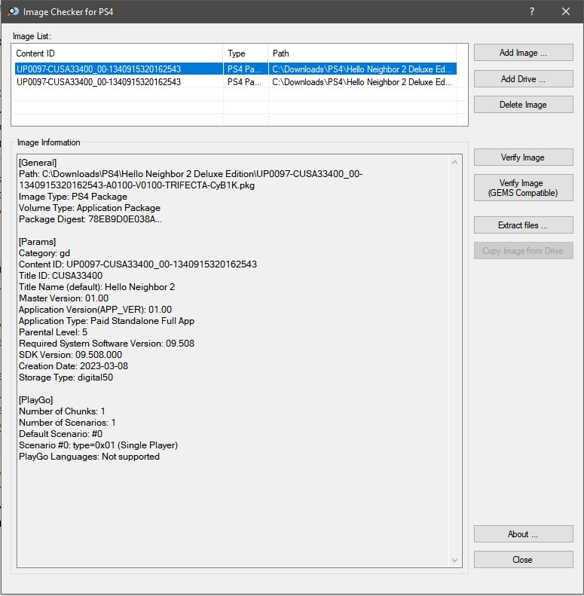Click the Scenario #0: type=0x01 (Single Player) line
The width and height of the screenshot is (584, 596).
98,445
